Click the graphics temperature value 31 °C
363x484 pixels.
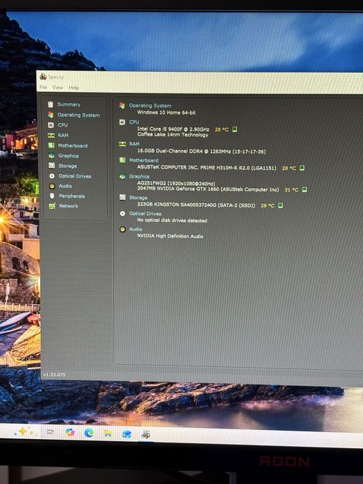click(x=291, y=190)
